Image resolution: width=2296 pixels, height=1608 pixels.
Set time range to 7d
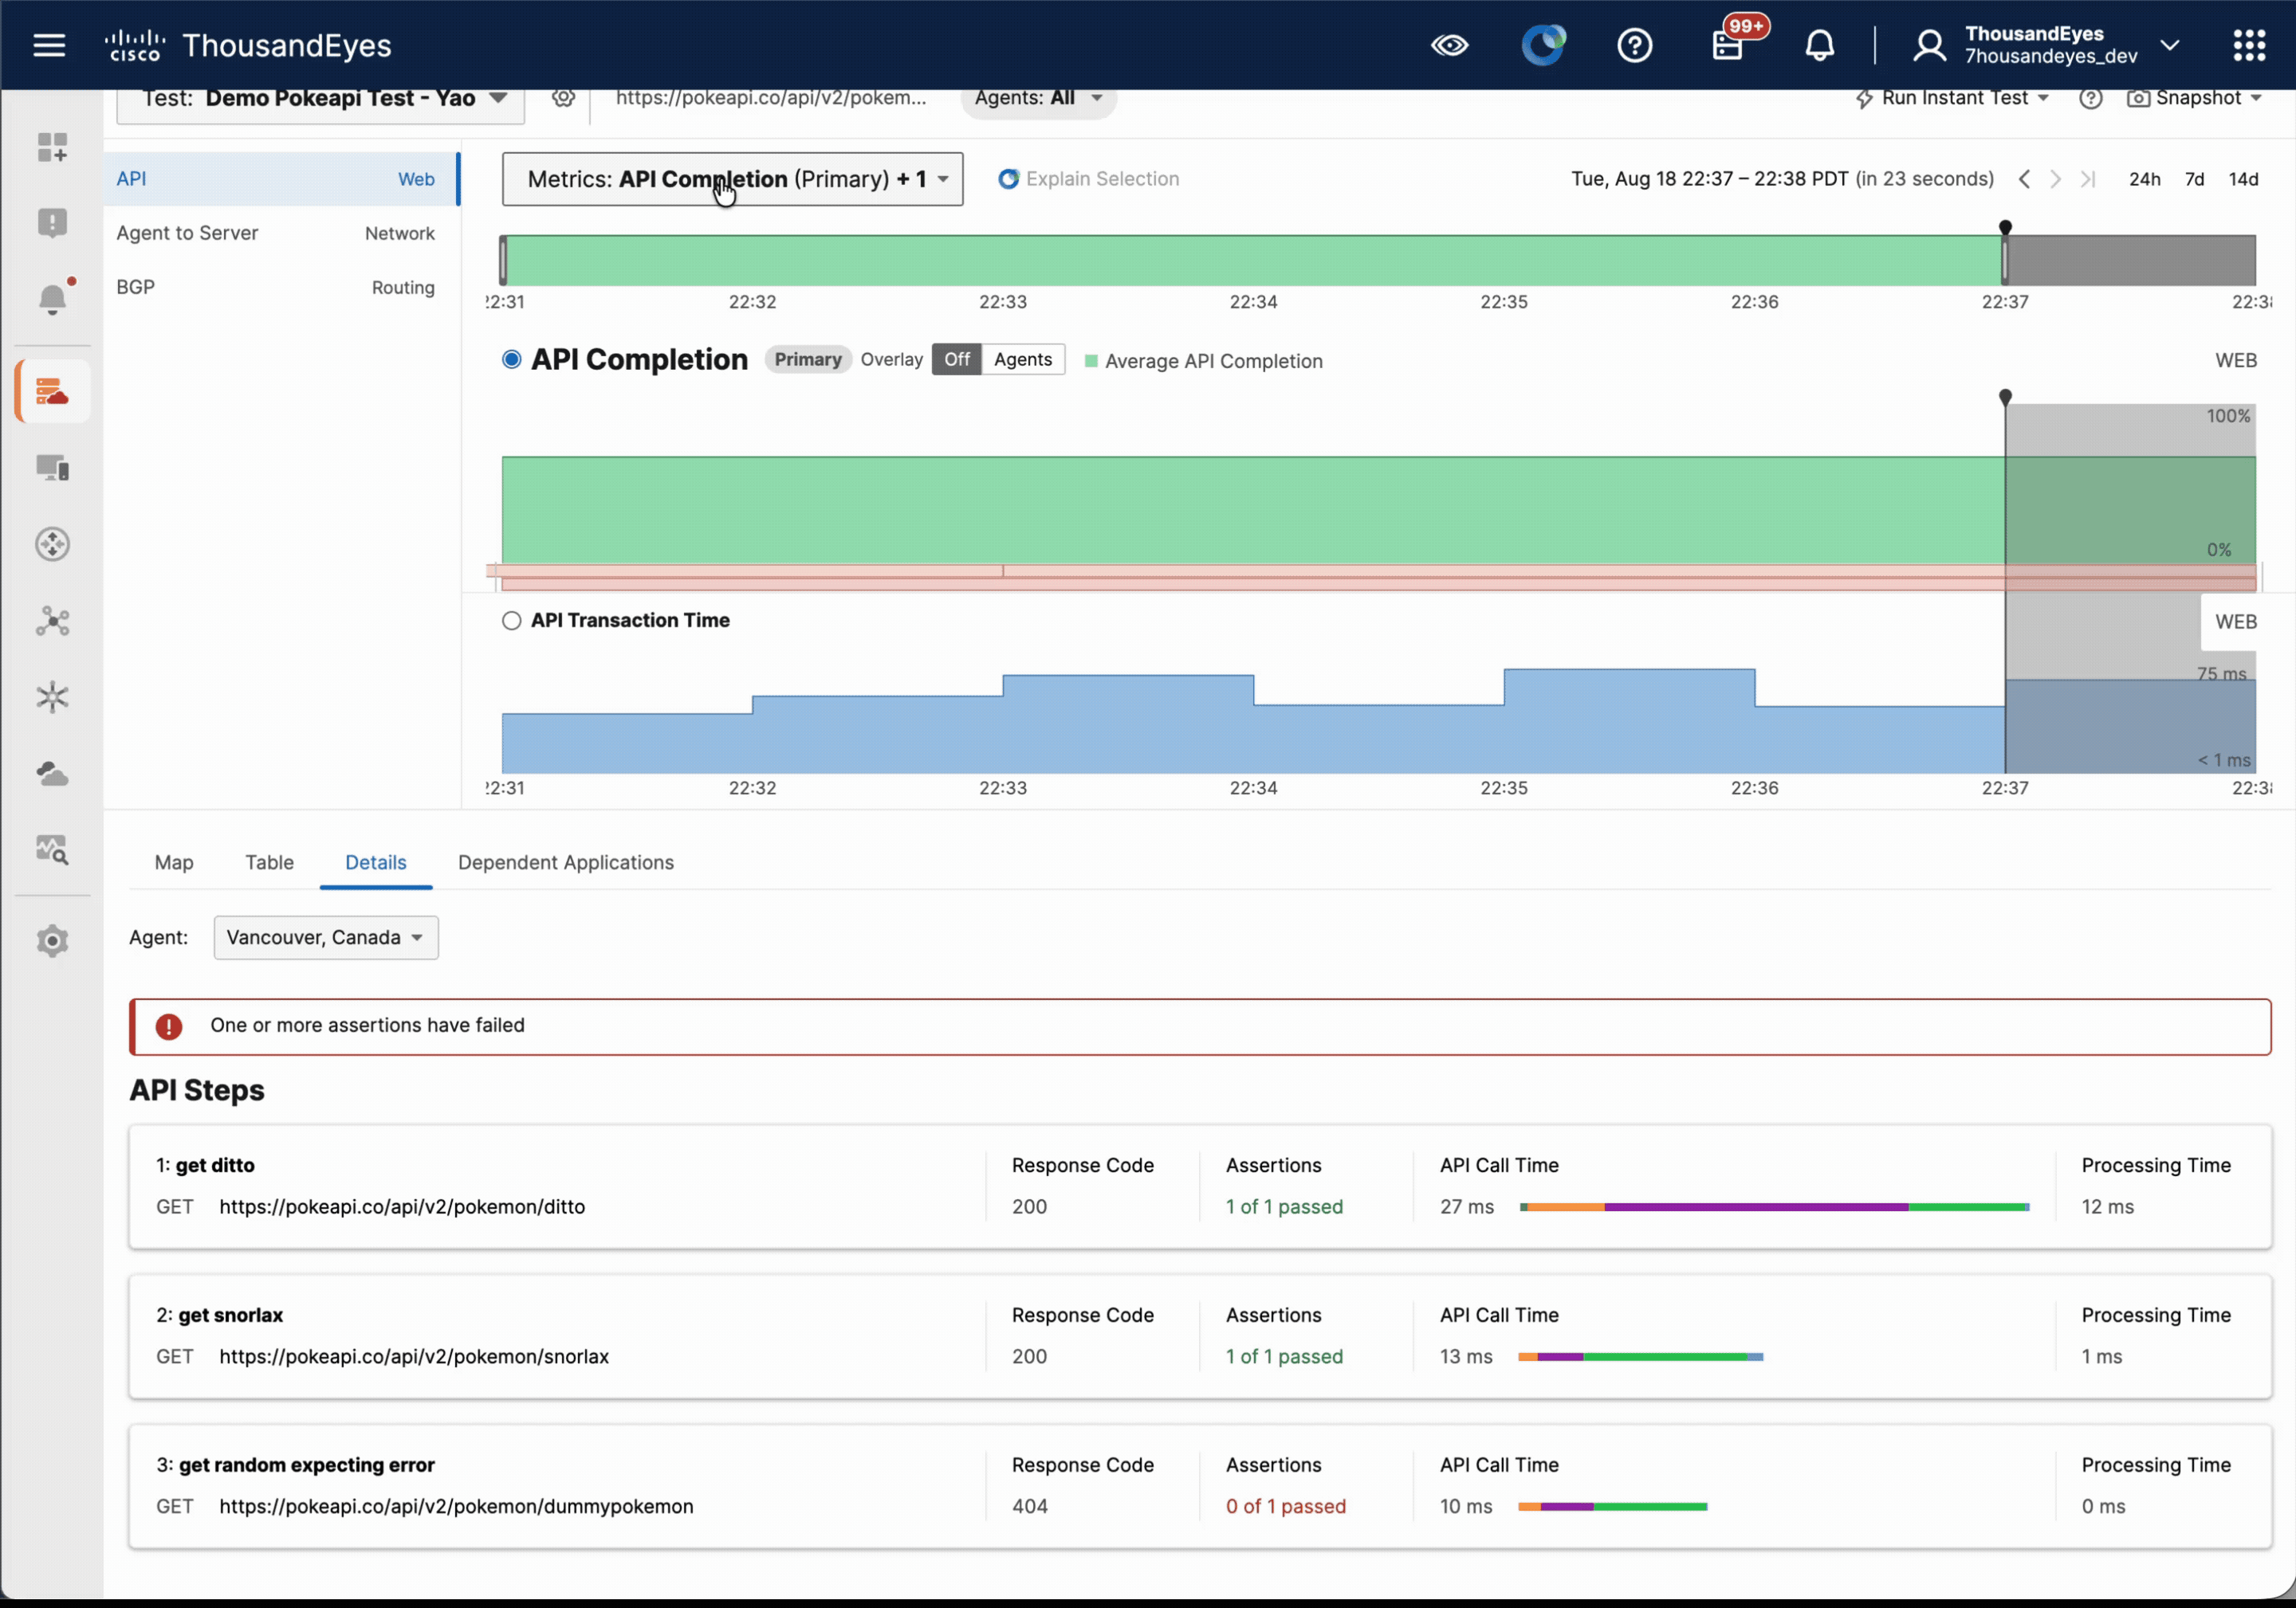2194,179
